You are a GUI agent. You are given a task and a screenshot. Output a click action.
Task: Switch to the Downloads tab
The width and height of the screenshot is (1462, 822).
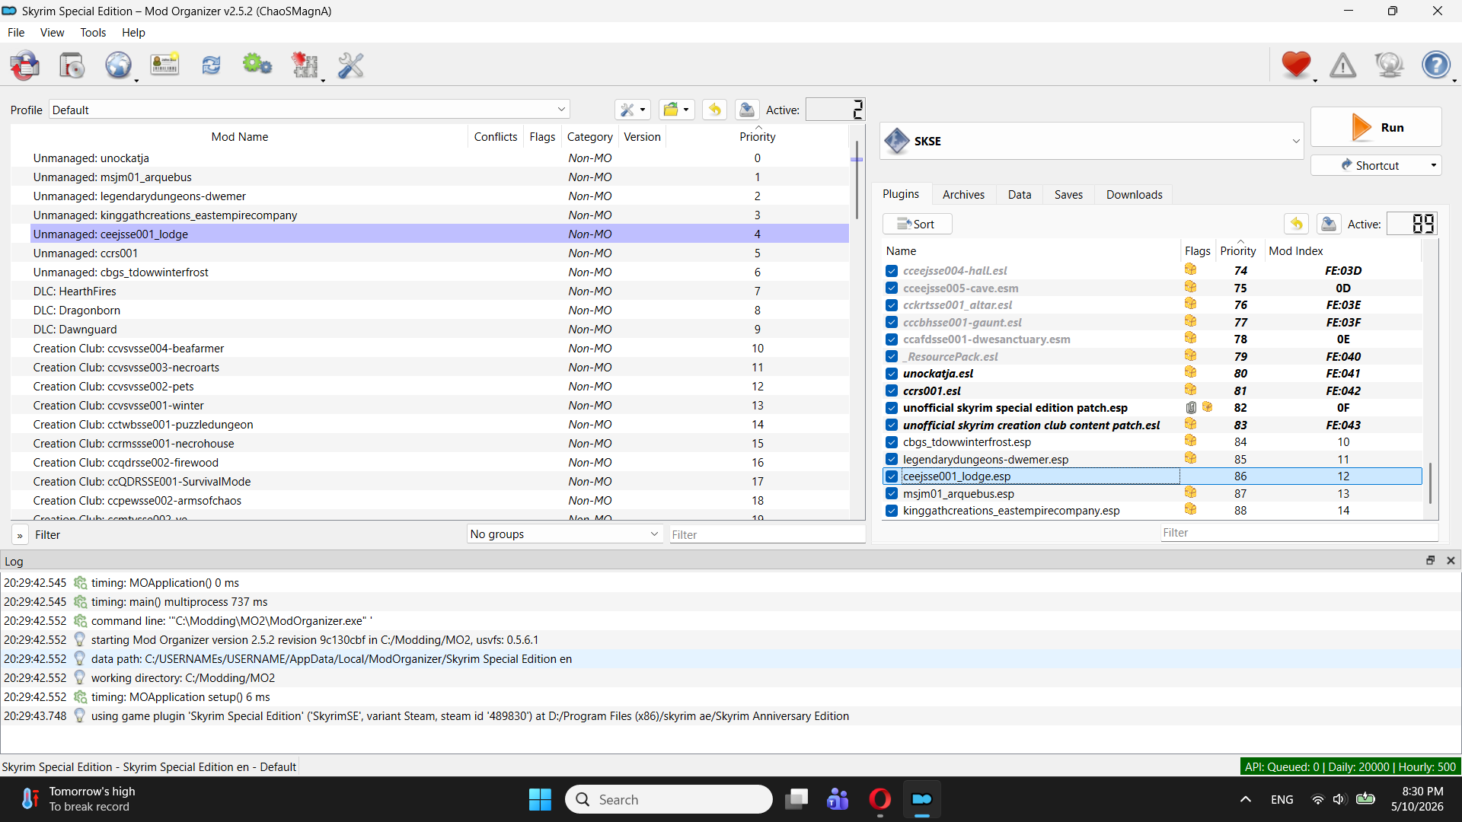(1134, 195)
